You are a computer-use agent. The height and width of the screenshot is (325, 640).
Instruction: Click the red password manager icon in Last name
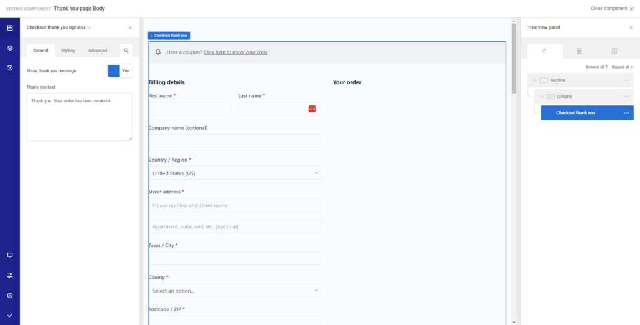(312, 109)
